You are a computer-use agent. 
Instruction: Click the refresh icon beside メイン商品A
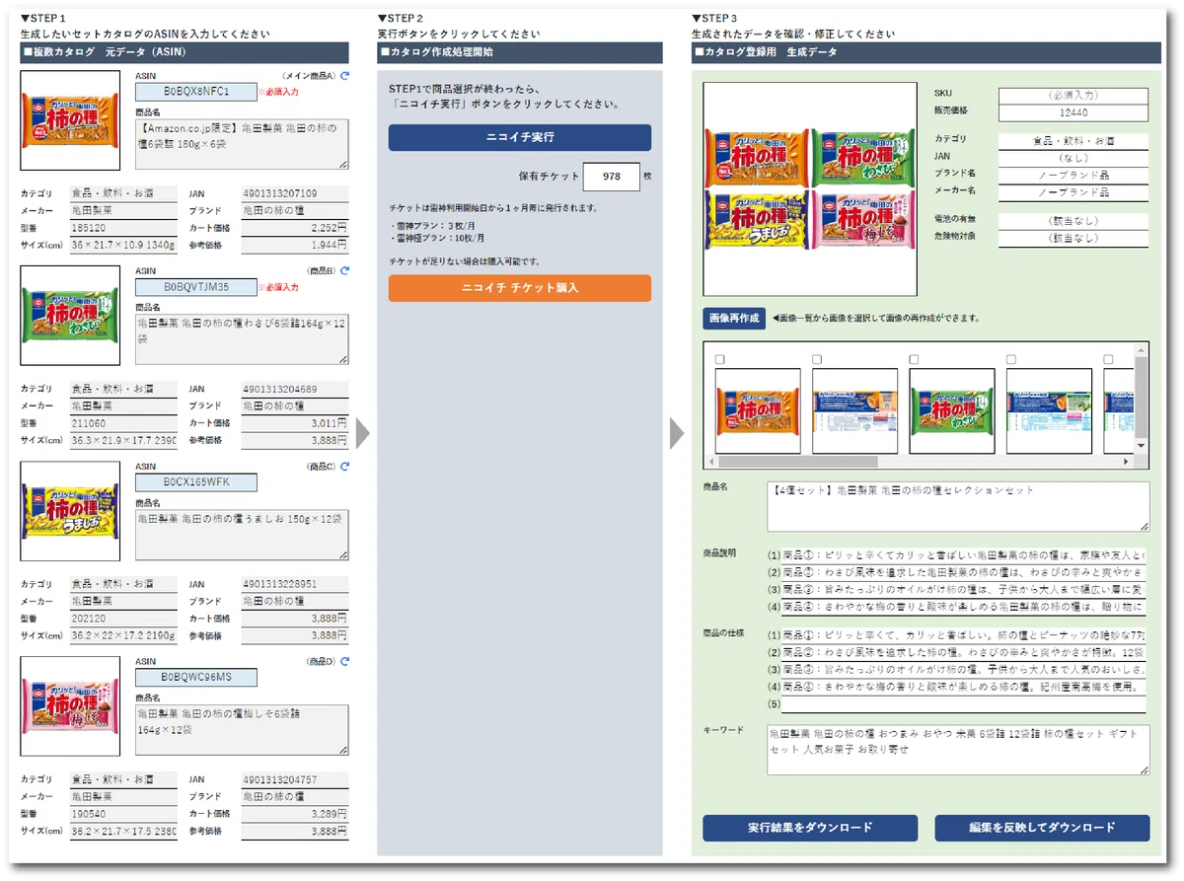(344, 75)
